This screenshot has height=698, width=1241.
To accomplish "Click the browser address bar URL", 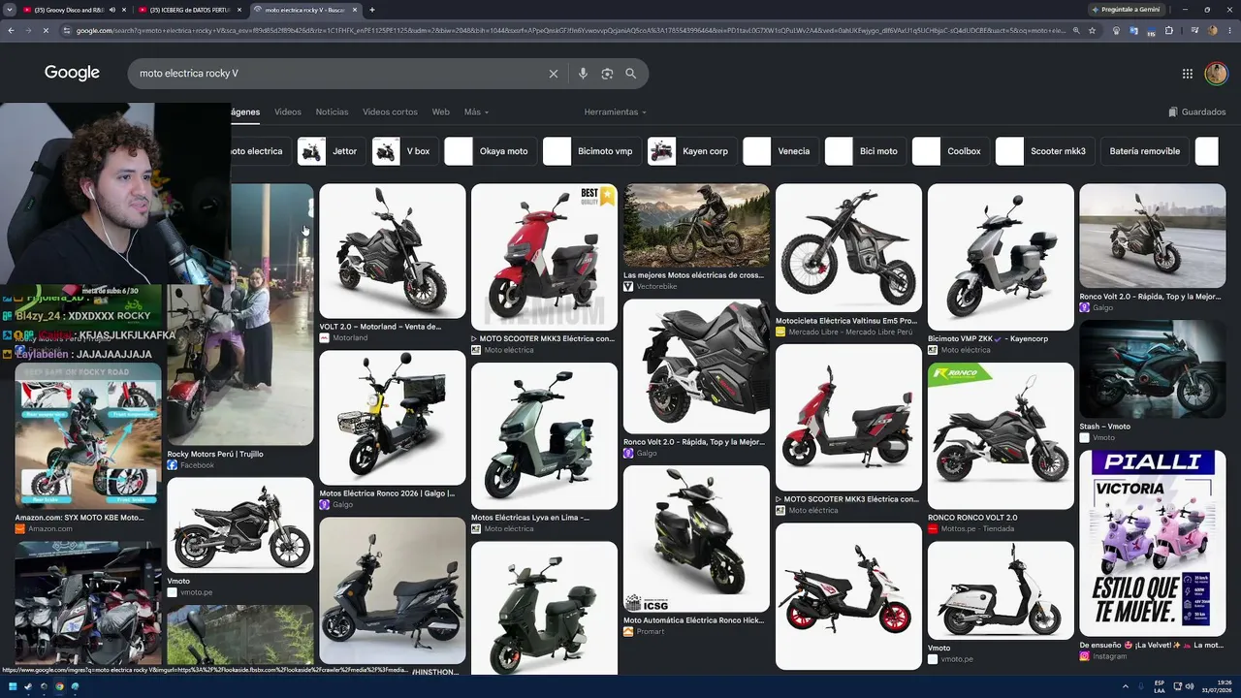I will coord(570,31).
